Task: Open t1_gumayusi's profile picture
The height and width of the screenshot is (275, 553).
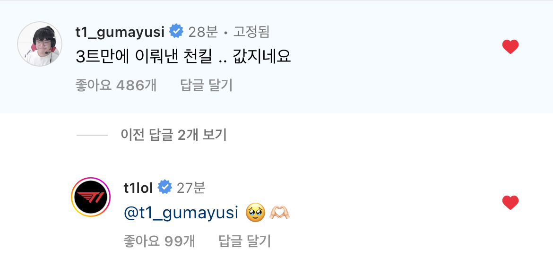Action: coord(40,44)
